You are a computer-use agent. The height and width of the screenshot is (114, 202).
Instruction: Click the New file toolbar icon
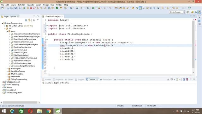(x=3, y=8)
